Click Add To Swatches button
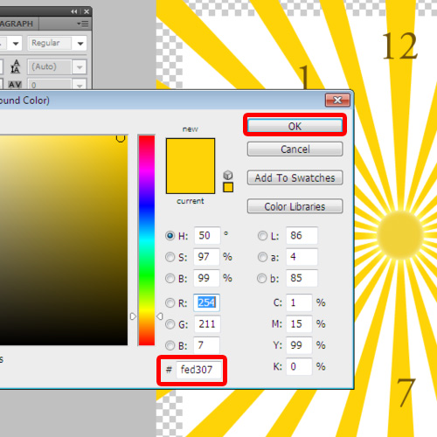The image size is (437, 437). point(295,177)
